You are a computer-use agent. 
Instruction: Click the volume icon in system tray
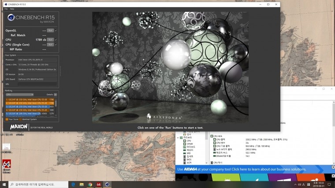(299, 184)
